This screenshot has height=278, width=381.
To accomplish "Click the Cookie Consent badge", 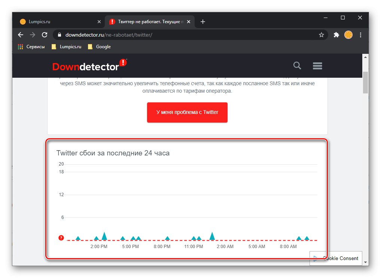I will coord(336,258).
